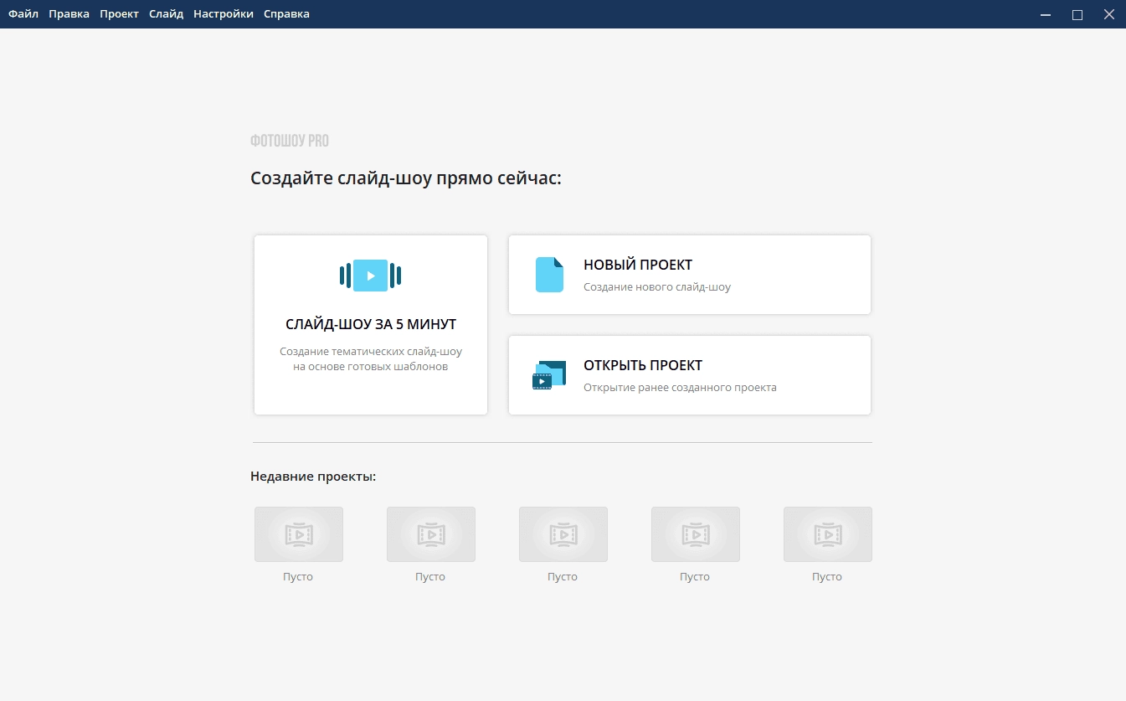1126x701 pixels.
Task: Select the second empty recent project thumbnail
Action: coord(431,534)
